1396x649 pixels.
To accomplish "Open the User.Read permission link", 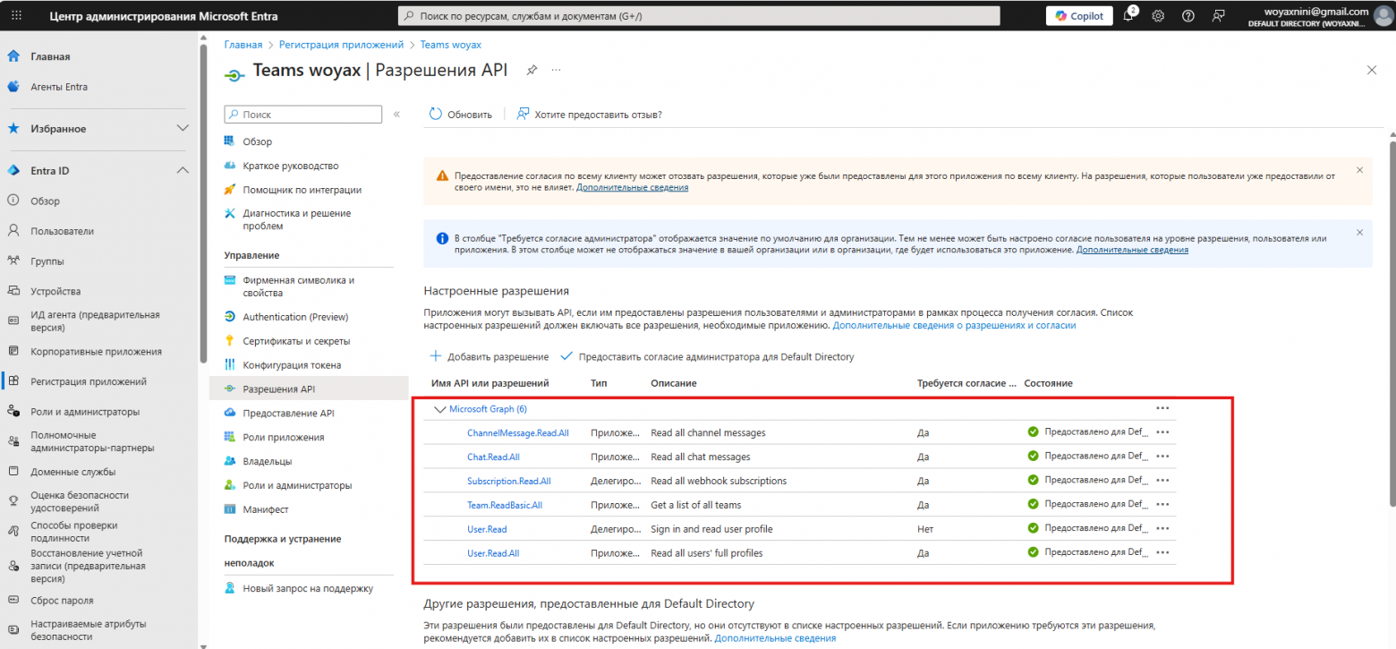I will click(487, 529).
